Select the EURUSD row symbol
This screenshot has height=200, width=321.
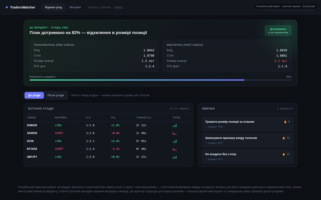point(32,125)
